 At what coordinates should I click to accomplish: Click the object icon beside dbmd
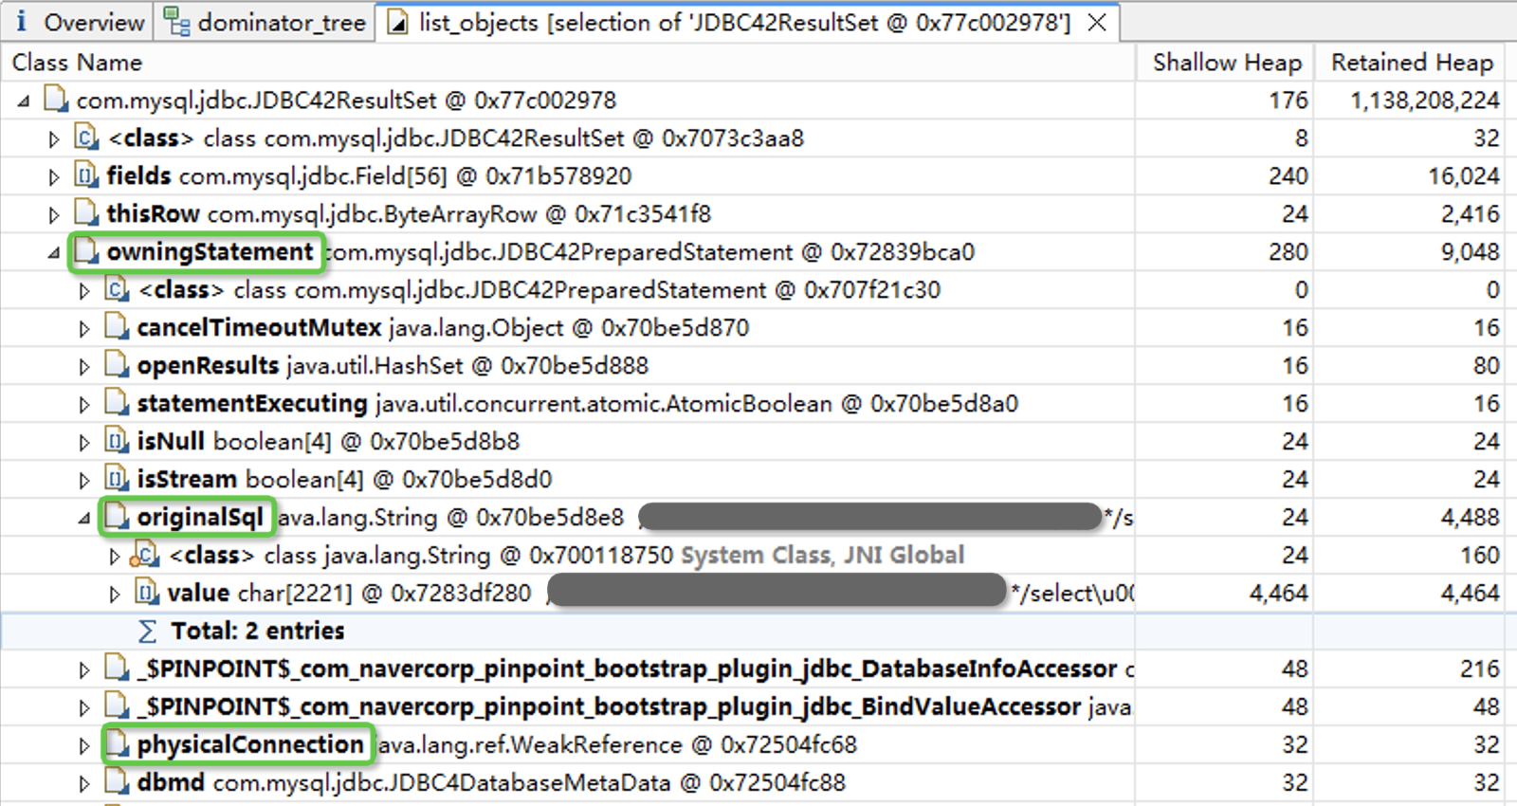tap(117, 783)
